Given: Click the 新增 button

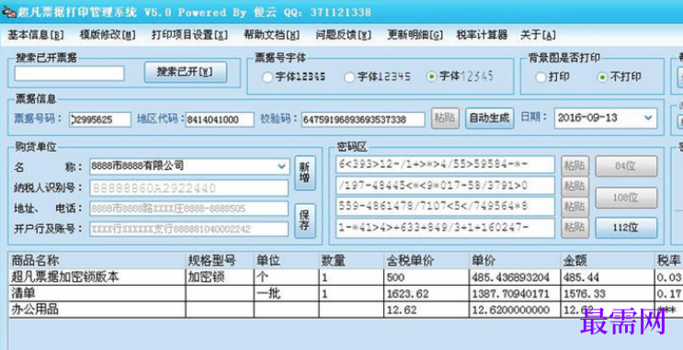Looking at the screenshot, I should coord(305,174).
